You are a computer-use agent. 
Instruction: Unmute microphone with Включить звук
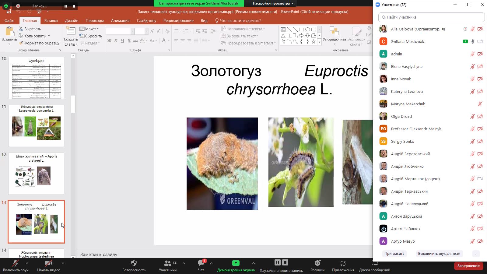[15, 263]
